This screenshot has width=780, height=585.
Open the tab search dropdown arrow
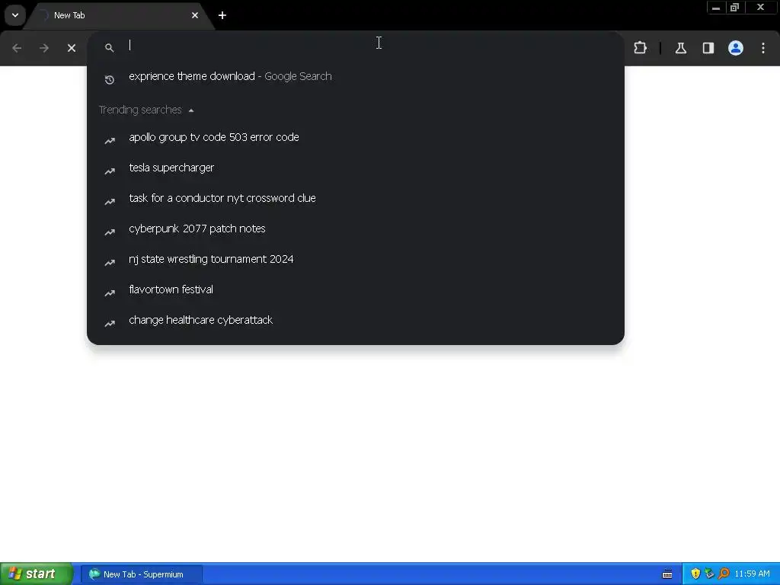[15, 15]
